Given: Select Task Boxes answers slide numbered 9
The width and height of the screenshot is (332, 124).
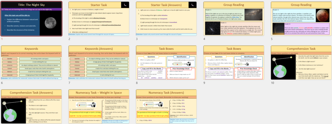Looking at the screenshot, I should point(234,62).
